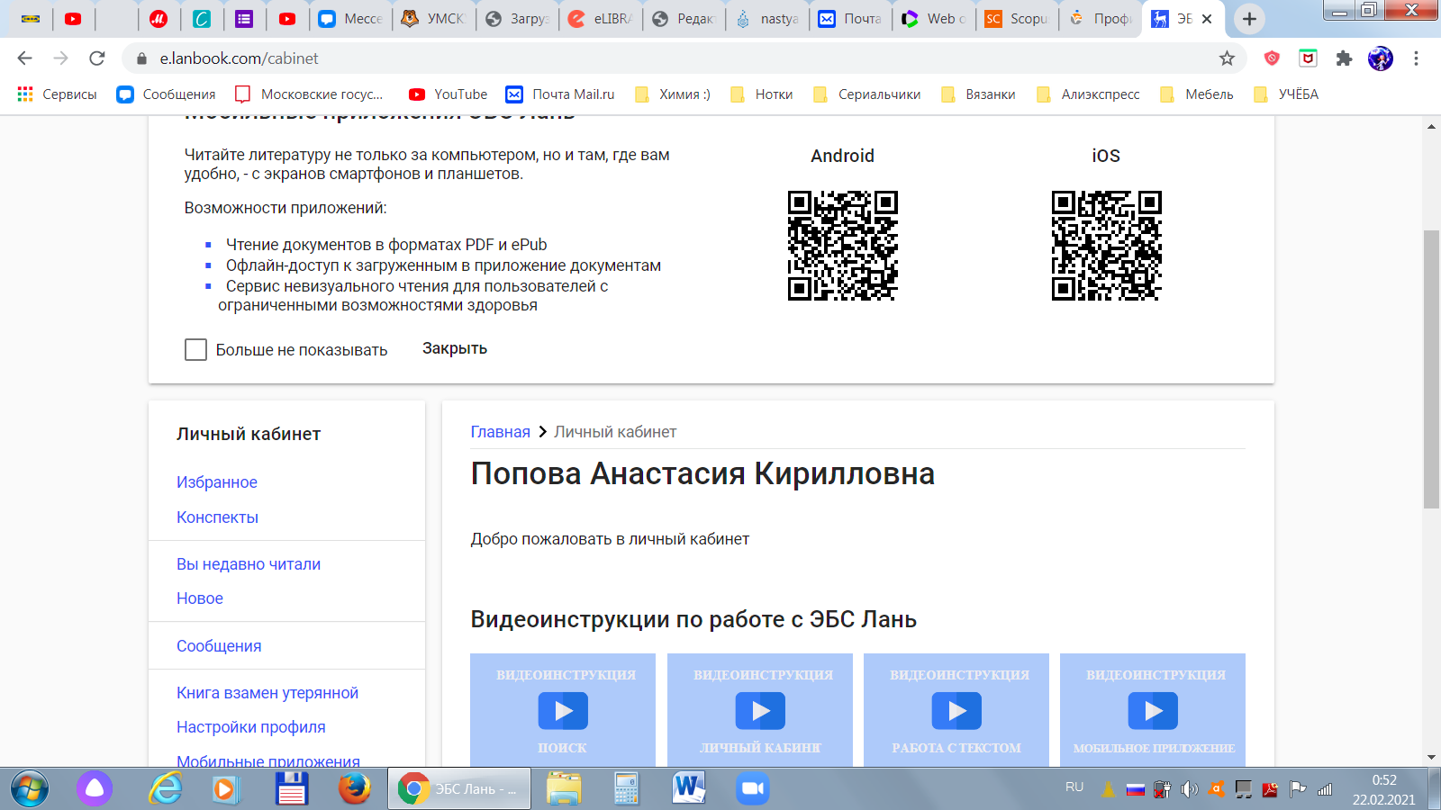Switch to the Messenger tab
The height and width of the screenshot is (810, 1441).
[x=350, y=19]
